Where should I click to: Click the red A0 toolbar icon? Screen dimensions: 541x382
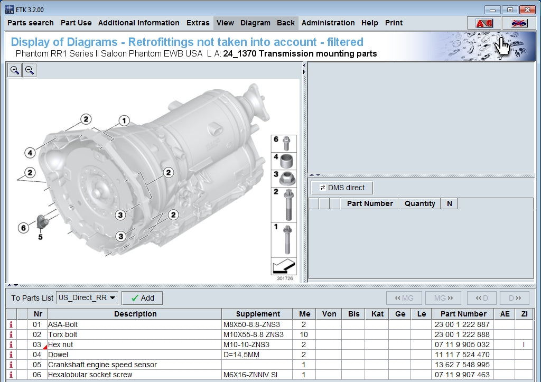tap(484, 23)
